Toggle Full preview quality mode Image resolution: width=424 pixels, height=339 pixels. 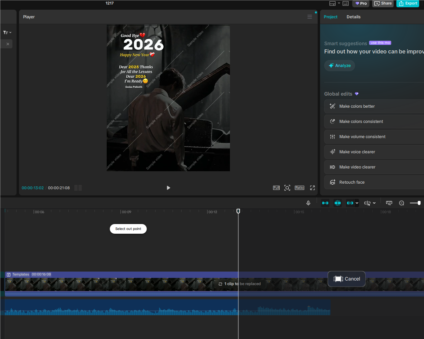(276, 188)
